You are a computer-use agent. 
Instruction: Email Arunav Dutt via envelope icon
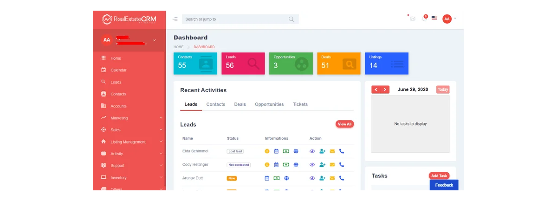[332, 178]
